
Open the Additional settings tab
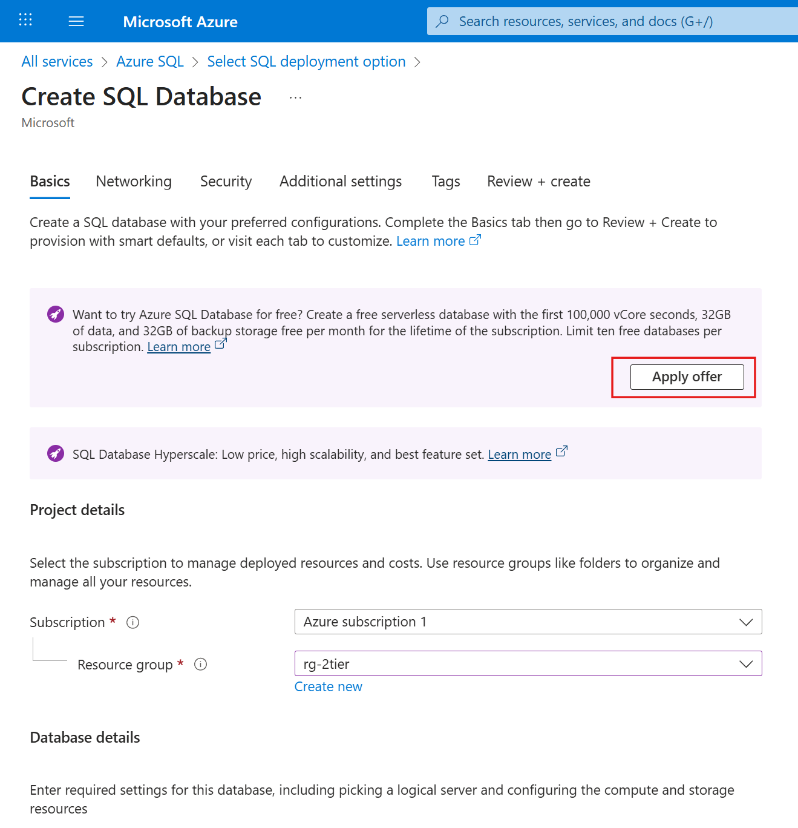tap(340, 182)
